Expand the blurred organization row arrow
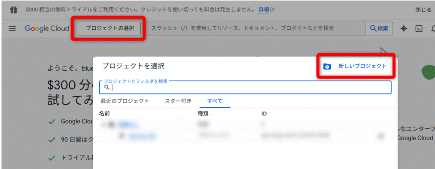This screenshot has width=435, height=169. 104,125
